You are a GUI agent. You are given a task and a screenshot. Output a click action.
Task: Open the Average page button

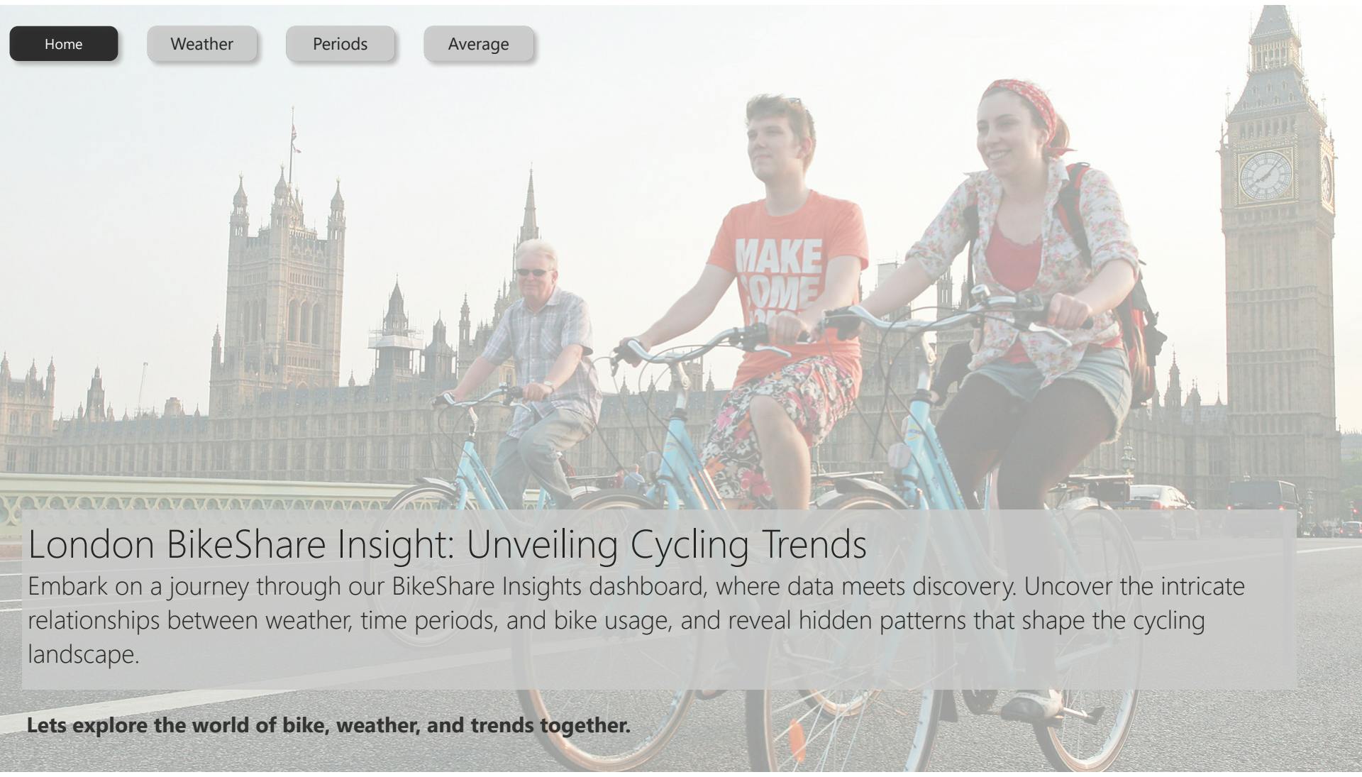[x=479, y=44]
